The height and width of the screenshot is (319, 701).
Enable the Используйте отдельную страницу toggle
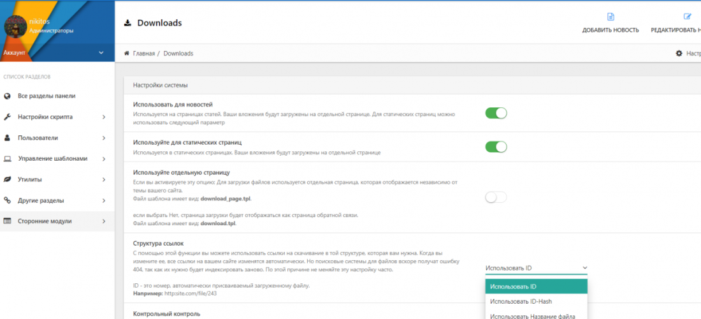496,197
